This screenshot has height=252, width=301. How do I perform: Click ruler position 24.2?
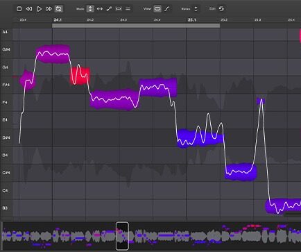pos(90,20)
